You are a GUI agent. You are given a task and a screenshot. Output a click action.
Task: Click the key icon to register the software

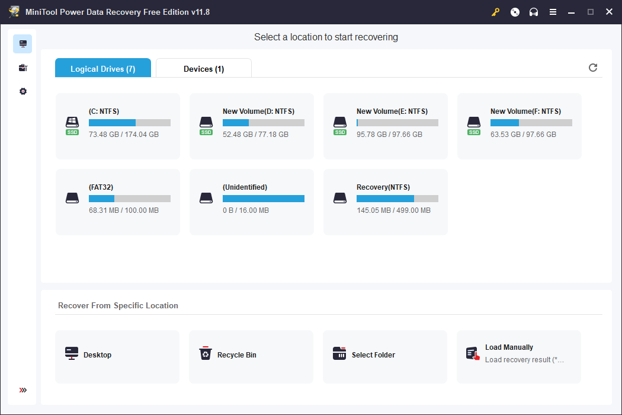pyautogui.click(x=495, y=11)
